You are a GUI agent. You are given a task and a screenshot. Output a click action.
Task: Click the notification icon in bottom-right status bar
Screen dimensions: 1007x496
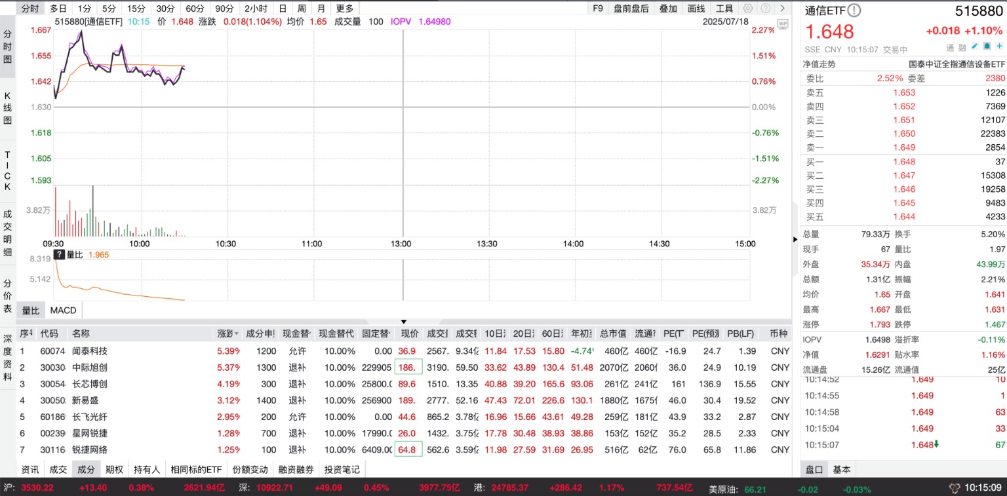[x=955, y=488]
